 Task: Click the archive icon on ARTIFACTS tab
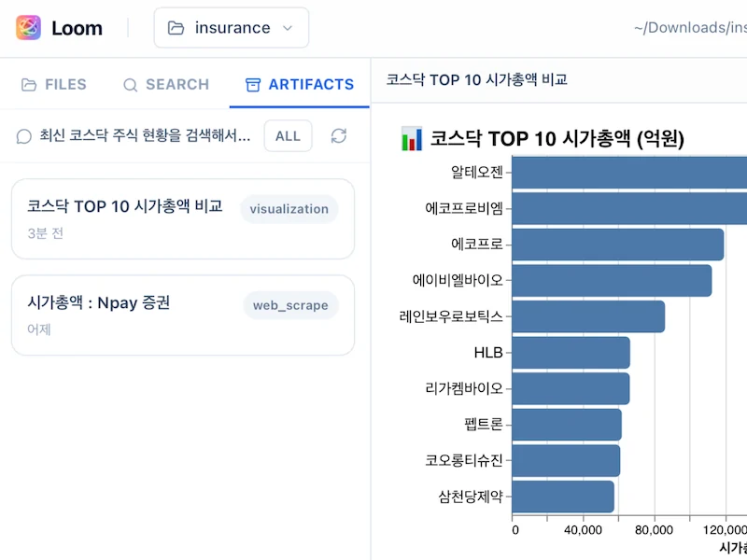tap(252, 85)
